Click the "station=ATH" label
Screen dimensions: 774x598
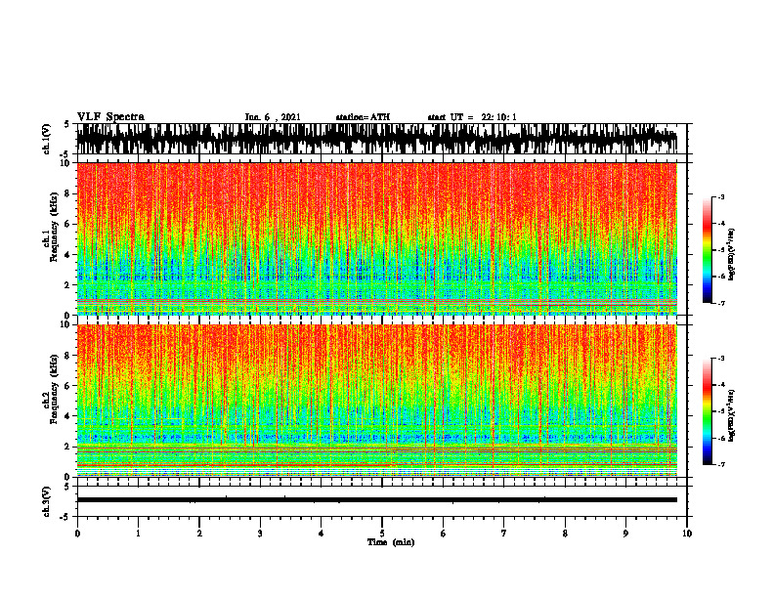pos(363,117)
